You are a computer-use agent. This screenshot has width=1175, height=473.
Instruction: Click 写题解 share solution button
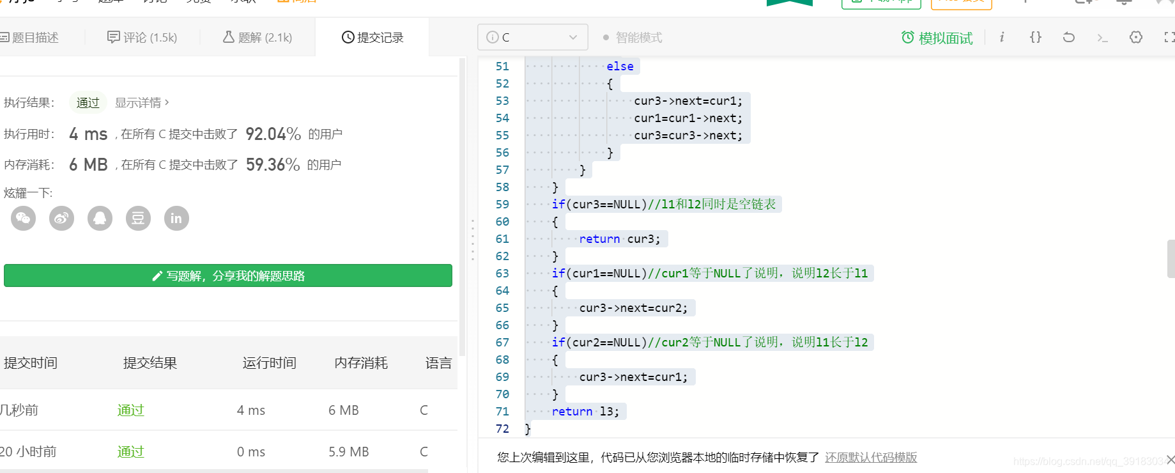pos(228,275)
